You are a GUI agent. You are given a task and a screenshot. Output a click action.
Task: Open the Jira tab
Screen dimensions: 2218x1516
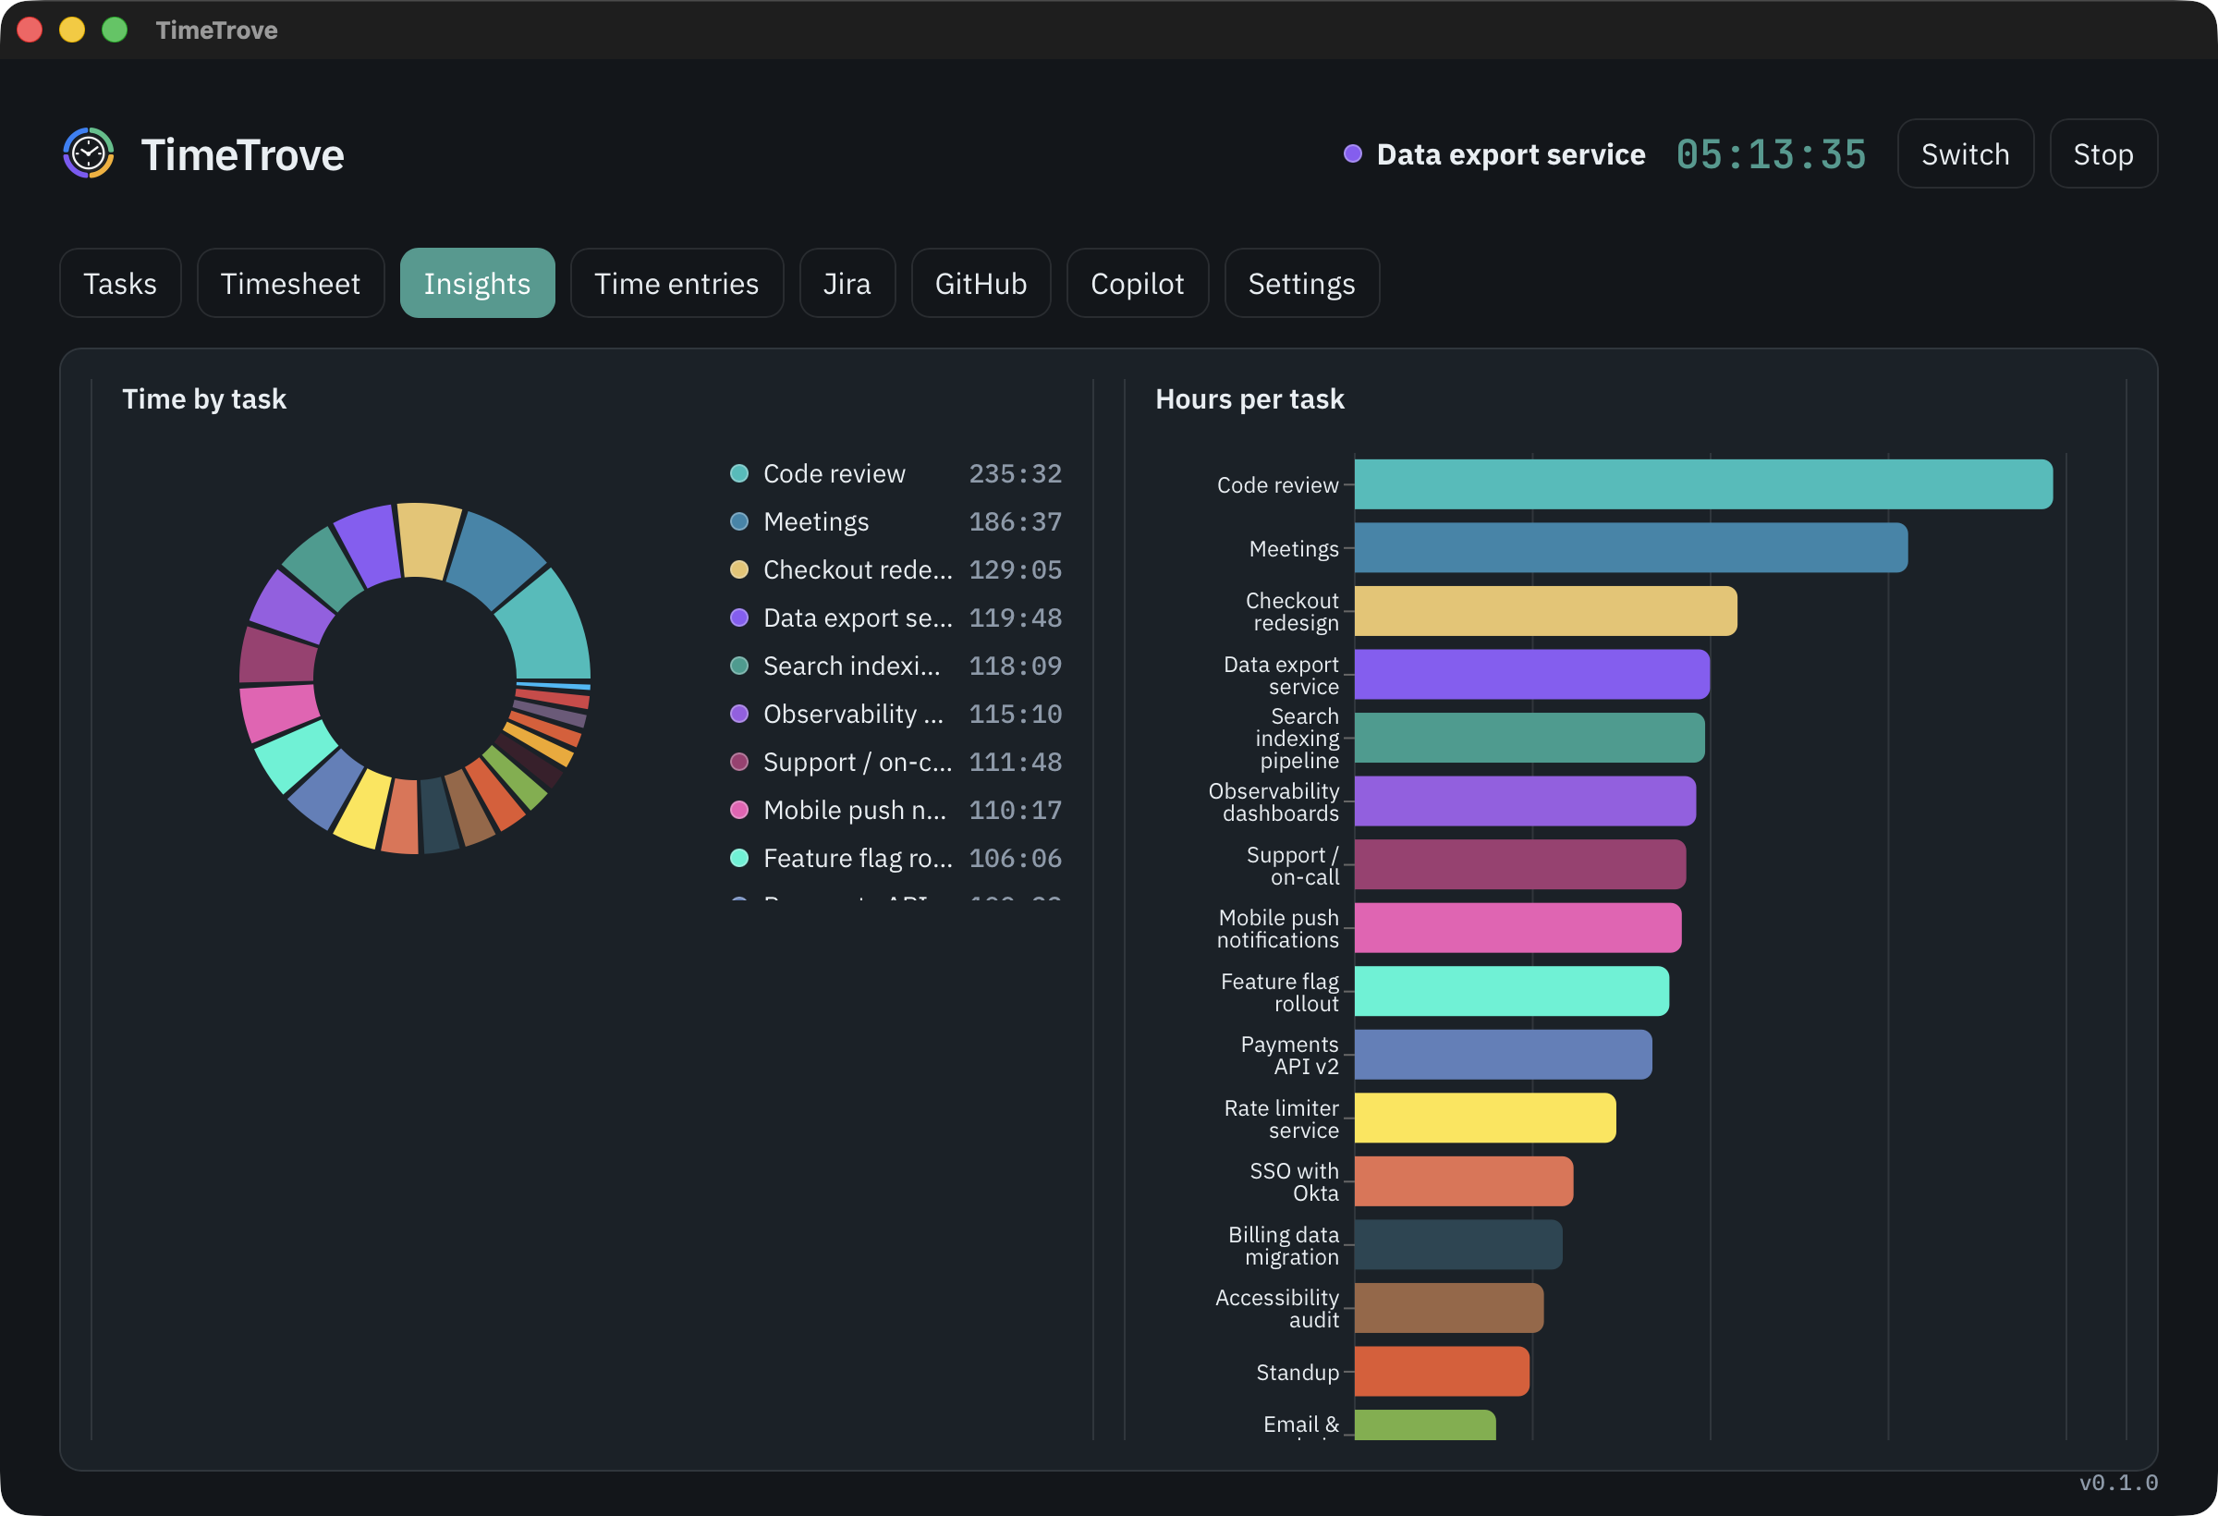pyautogui.click(x=847, y=284)
